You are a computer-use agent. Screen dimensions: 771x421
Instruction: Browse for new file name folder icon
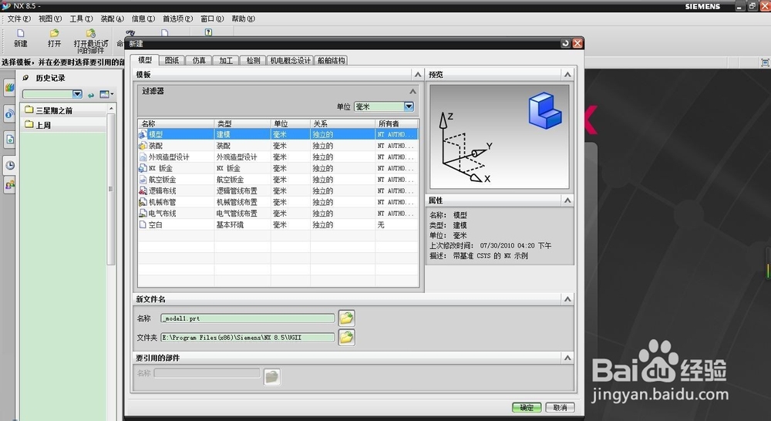[347, 318]
